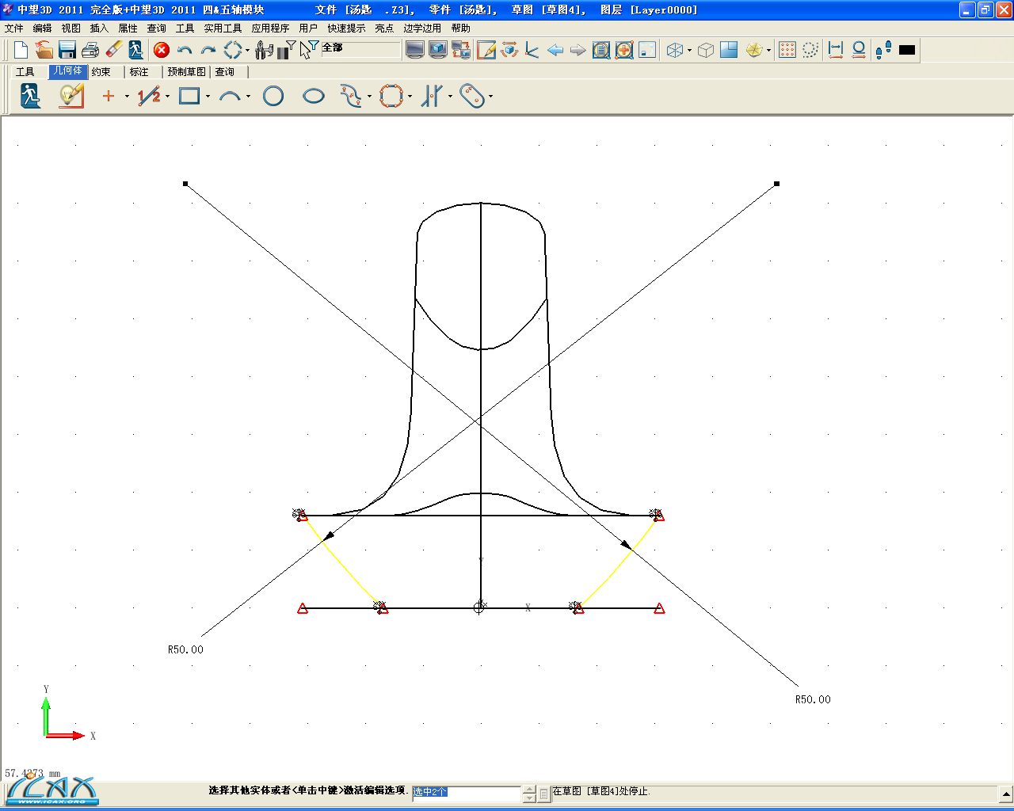Screen dimensions: 1014x811
Task: Click the red cancel X icon
Action: 162,50
